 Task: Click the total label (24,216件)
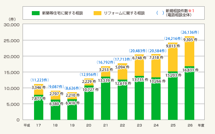[x=173, y=38]
